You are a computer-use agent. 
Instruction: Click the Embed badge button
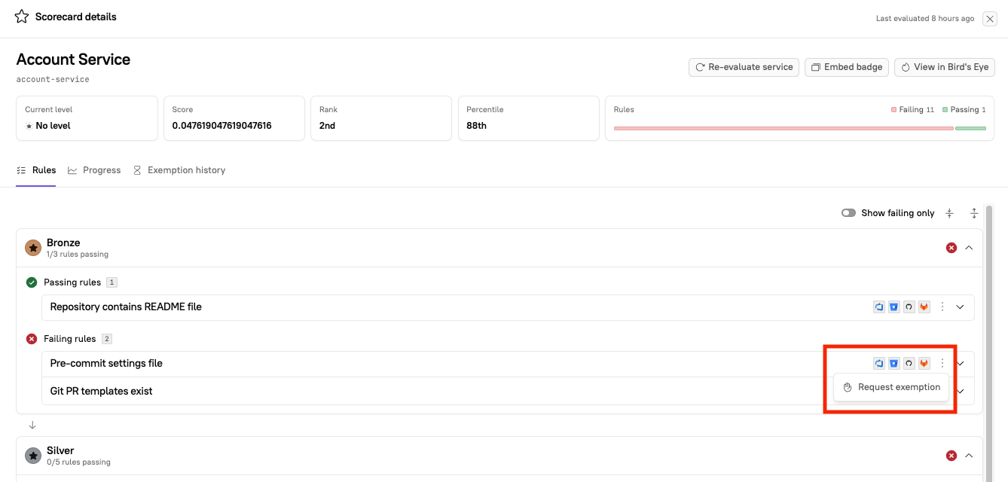[847, 67]
